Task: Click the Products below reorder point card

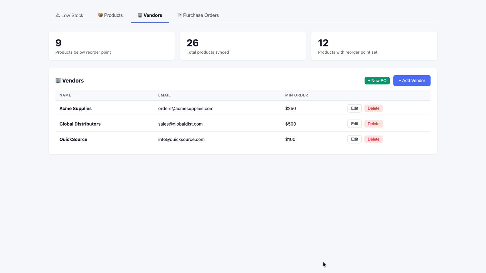Action: point(111,46)
